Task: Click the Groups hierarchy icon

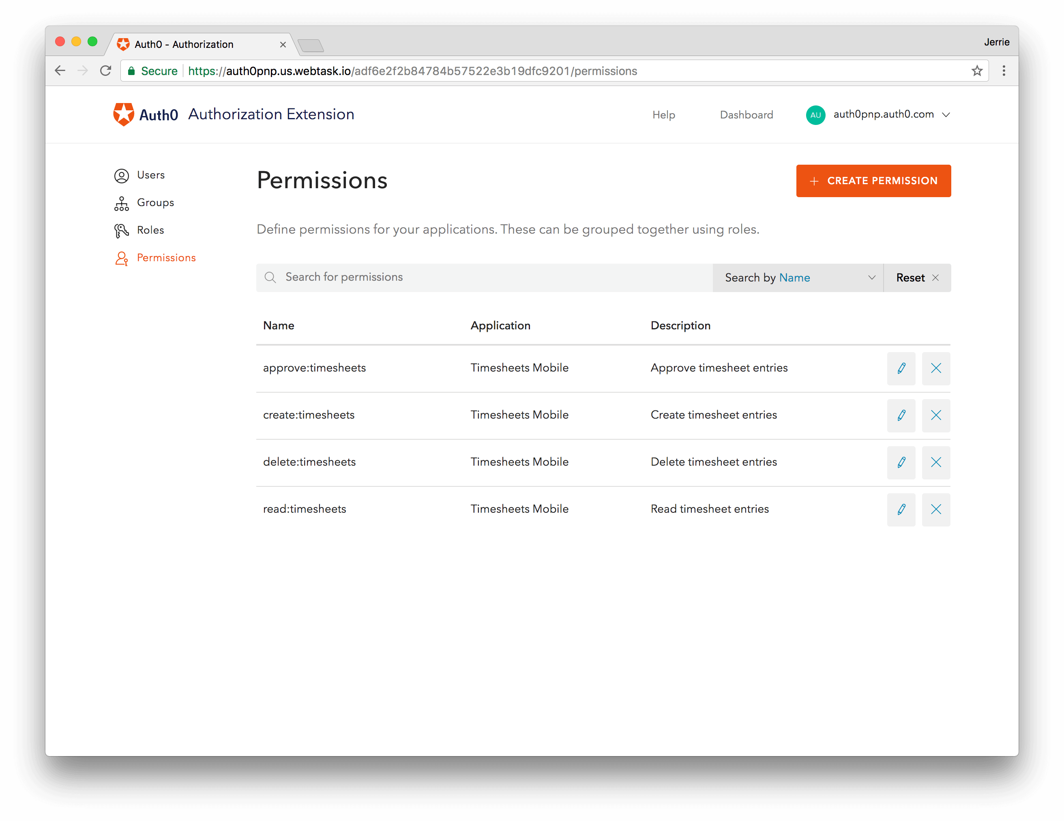Action: point(121,204)
